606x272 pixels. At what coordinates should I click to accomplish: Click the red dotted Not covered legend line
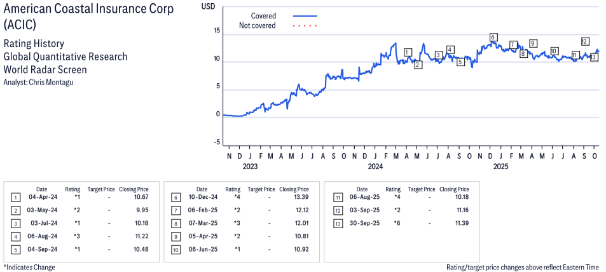(305, 26)
